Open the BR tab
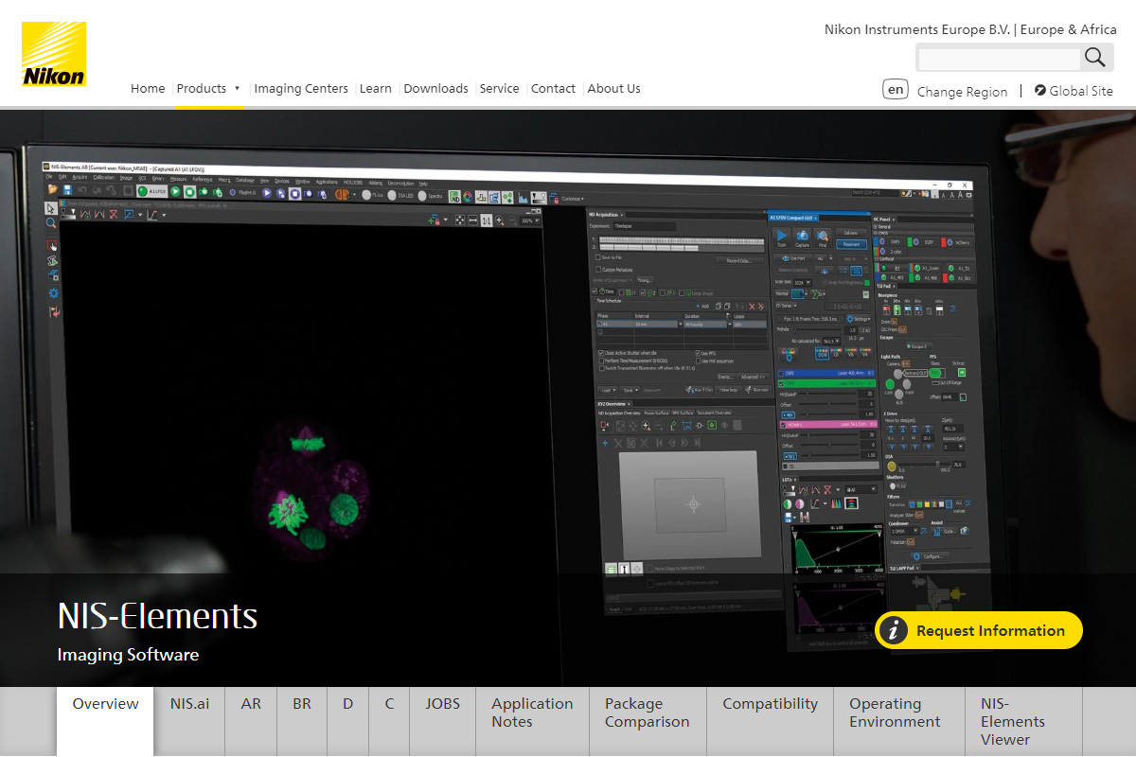Screen dimensions: 1136x757 point(302,721)
